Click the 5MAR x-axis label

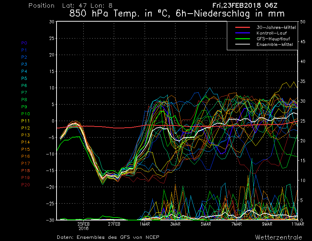(x=206, y=224)
